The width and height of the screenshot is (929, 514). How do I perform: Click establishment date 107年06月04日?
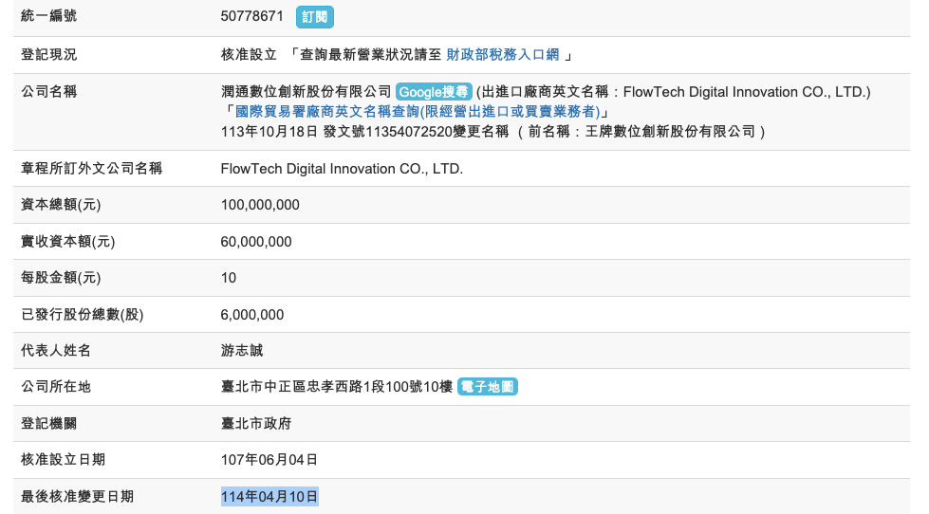pos(269,460)
